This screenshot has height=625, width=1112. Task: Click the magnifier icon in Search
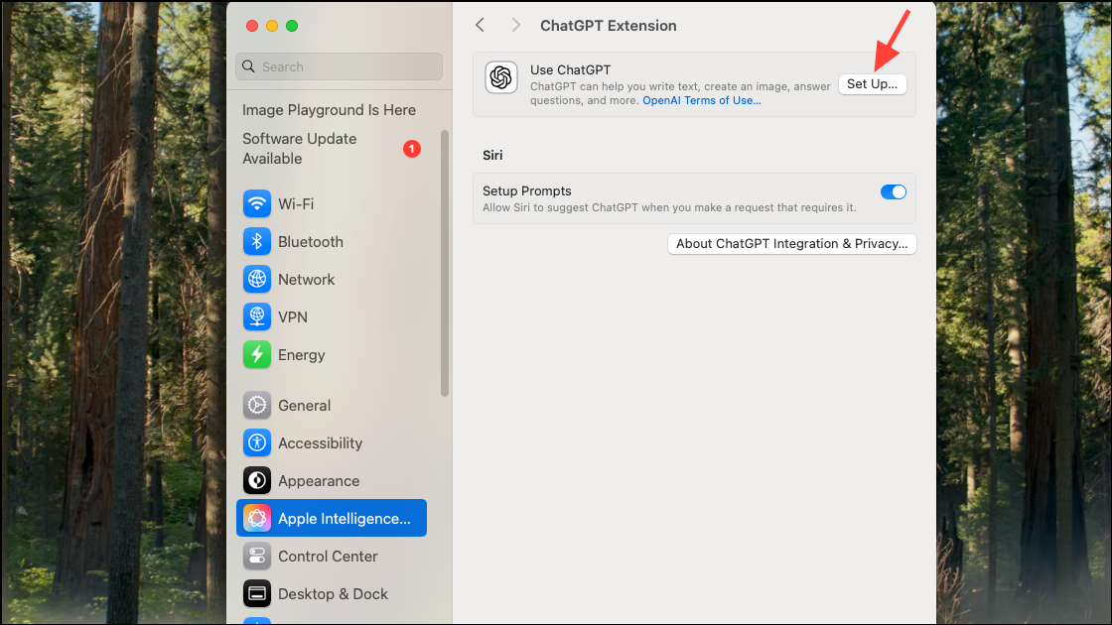pyautogui.click(x=248, y=65)
